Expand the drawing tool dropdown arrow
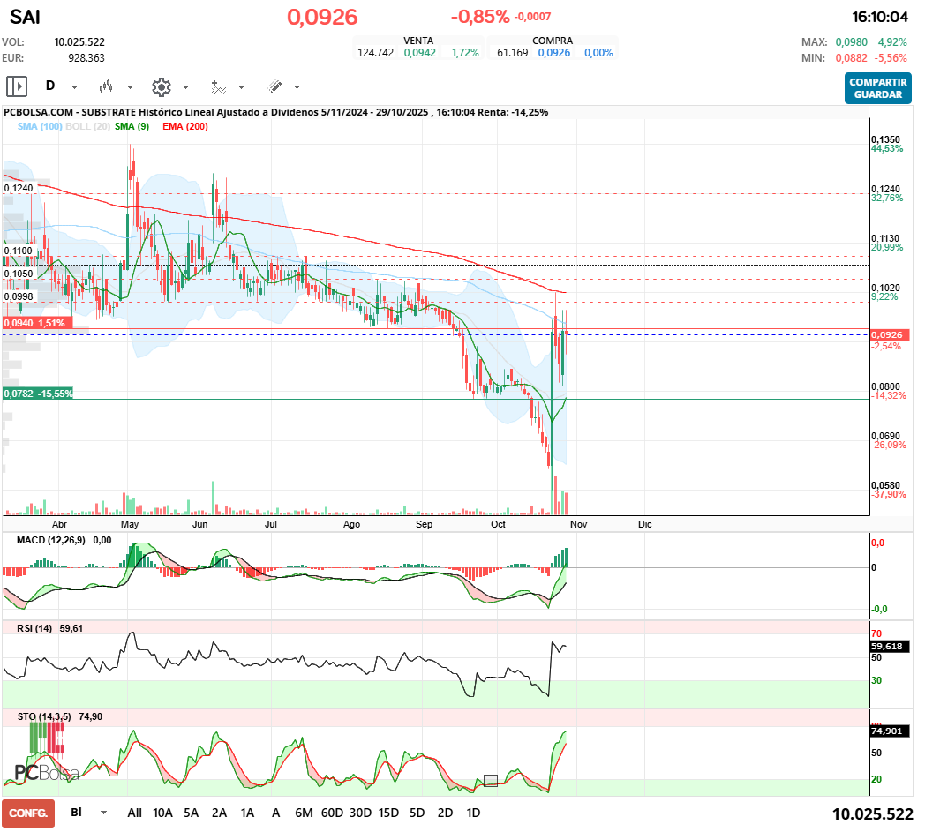The width and height of the screenshot is (925, 832). pos(297,87)
